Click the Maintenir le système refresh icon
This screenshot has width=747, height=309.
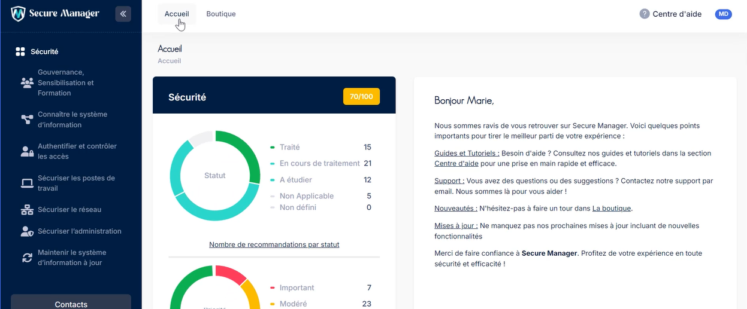click(27, 258)
